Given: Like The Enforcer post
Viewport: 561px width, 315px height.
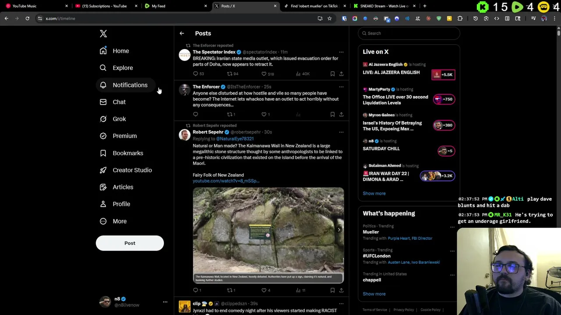Looking at the screenshot, I should point(264,114).
